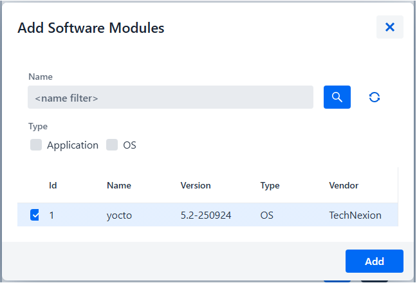Uncheck the yocto row checkbox

pos(35,215)
